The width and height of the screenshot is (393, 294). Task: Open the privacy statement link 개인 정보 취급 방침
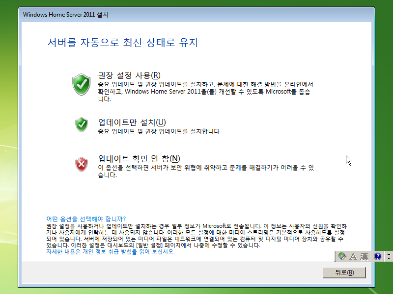(110, 251)
